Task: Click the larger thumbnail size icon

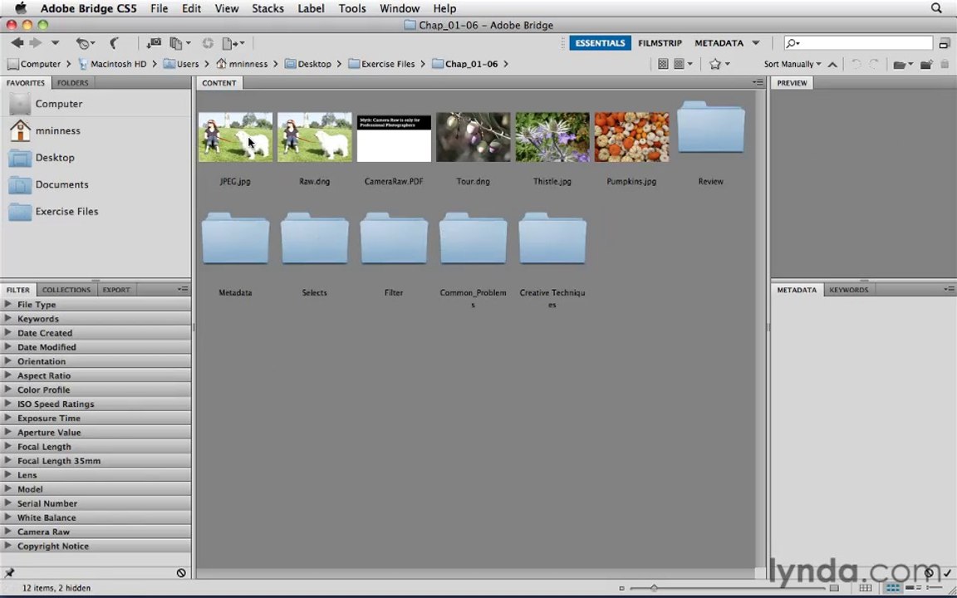Action: (834, 588)
